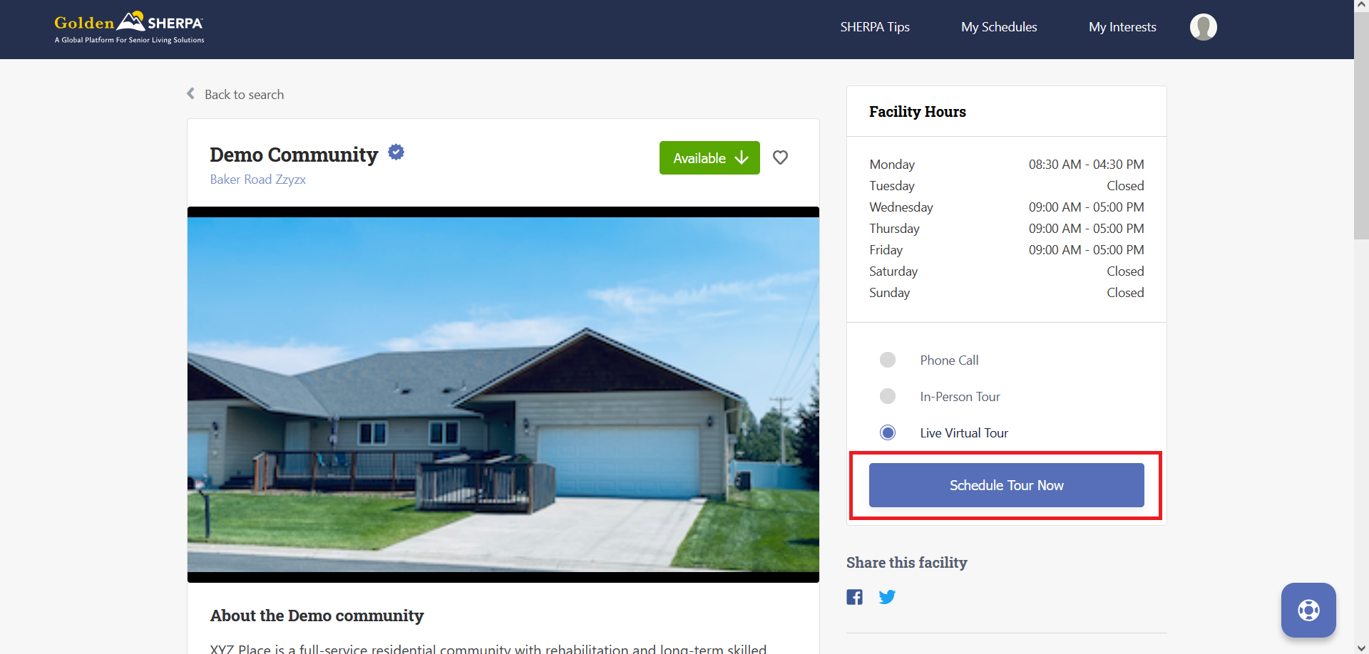The image size is (1369, 654).
Task: Open My Schedules in navigation
Action: (999, 27)
